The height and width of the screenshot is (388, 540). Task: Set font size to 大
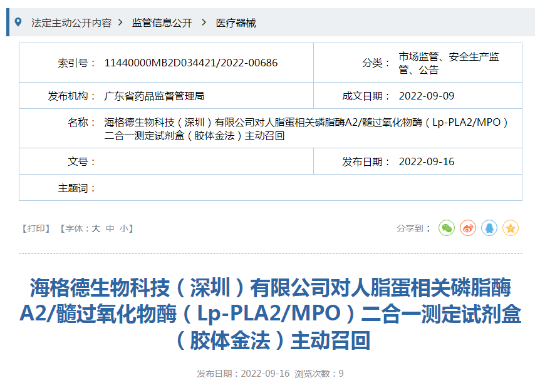point(96,228)
